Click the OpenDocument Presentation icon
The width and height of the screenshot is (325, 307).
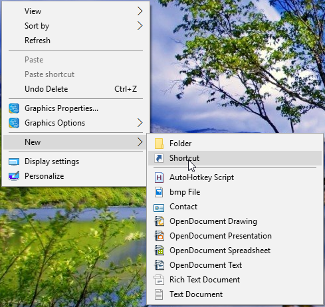[160, 236]
